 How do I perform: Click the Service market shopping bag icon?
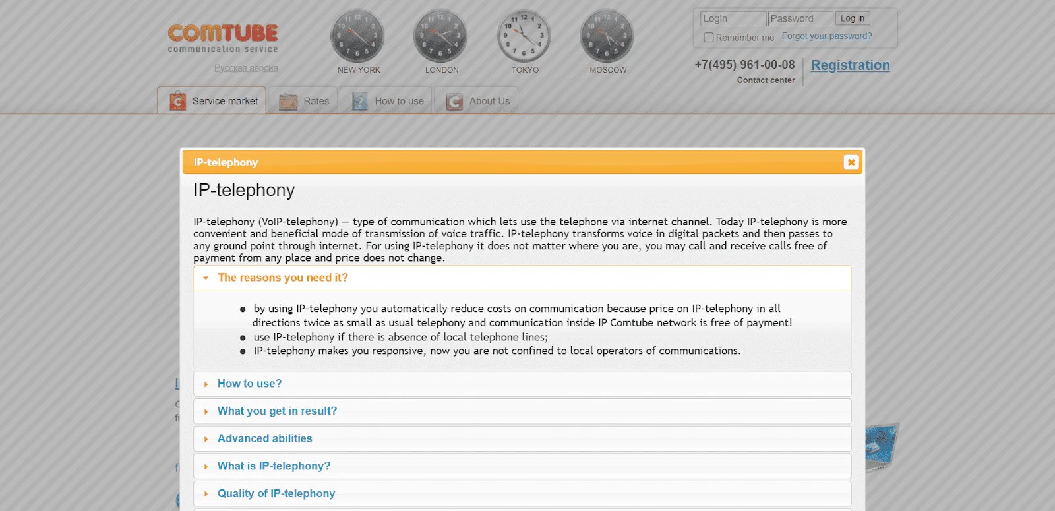click(x=177, y=101)
